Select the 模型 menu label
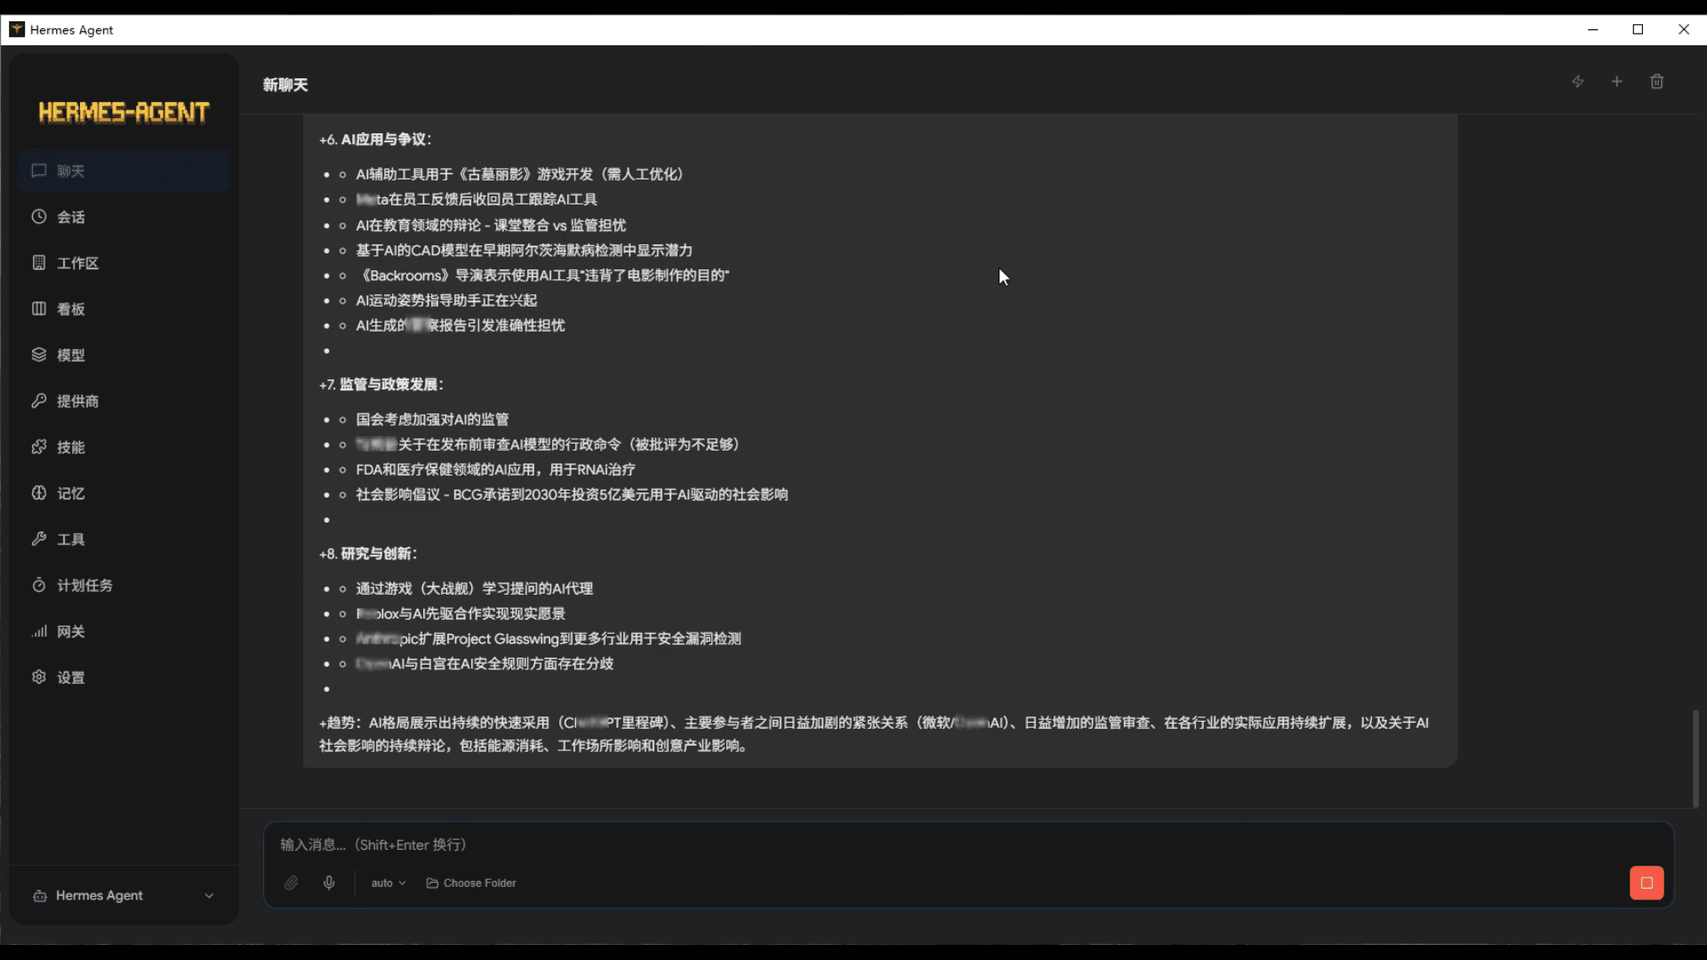Screen dimensions: 1707x960 click(71, 355)
